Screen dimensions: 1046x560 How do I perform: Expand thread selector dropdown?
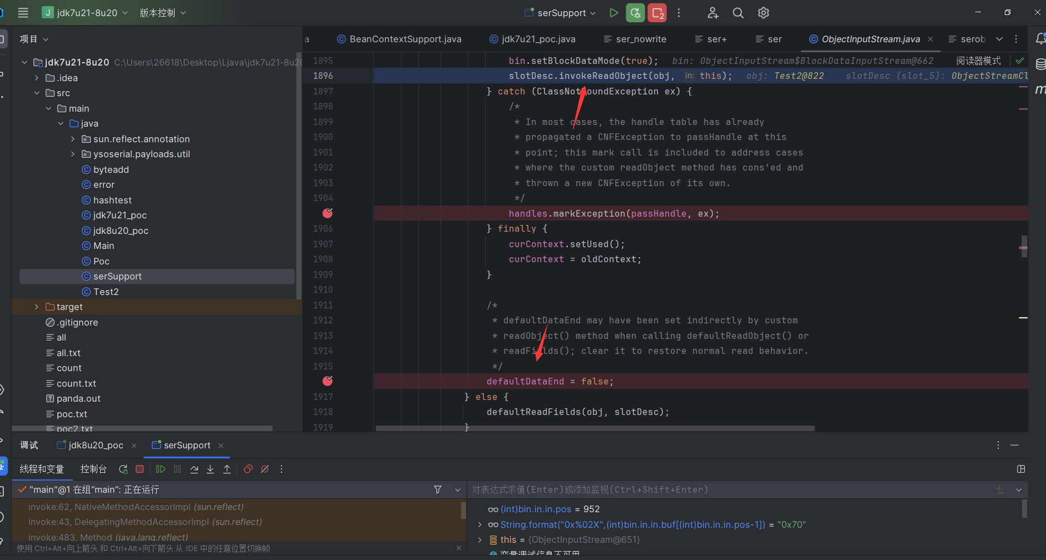tap(457, 489)
